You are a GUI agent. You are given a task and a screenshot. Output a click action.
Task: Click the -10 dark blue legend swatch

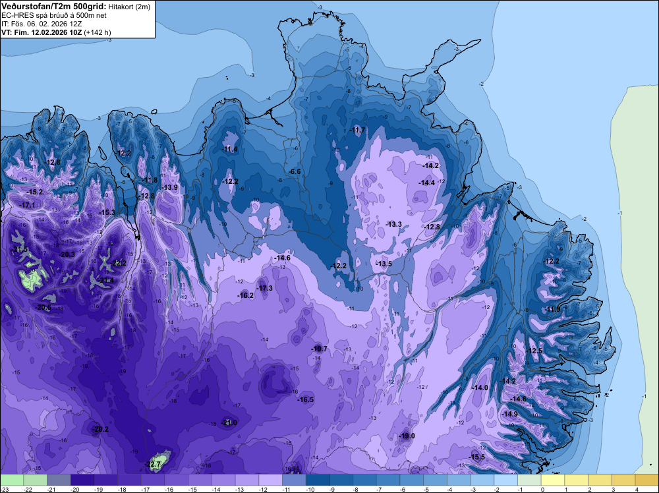[318, 480]
